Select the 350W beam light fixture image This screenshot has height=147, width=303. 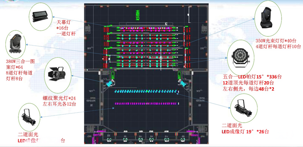pos(266,18)
